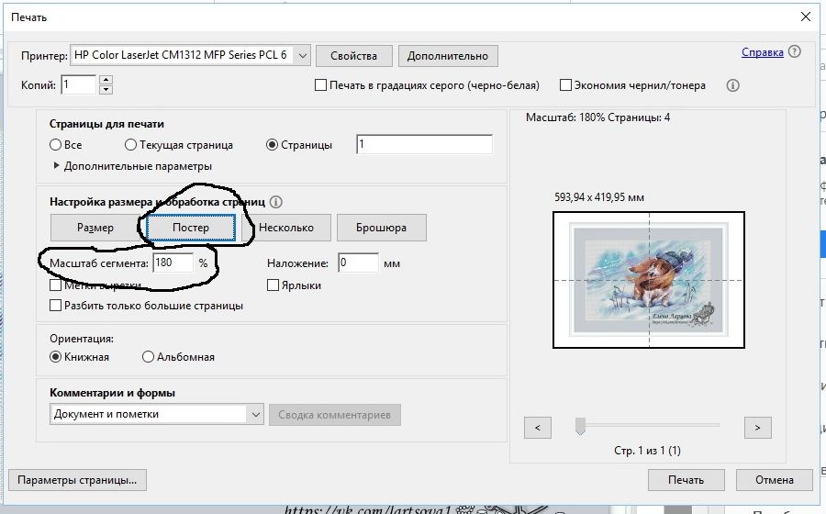
Task: Click the Печать button
Action: 686,480
